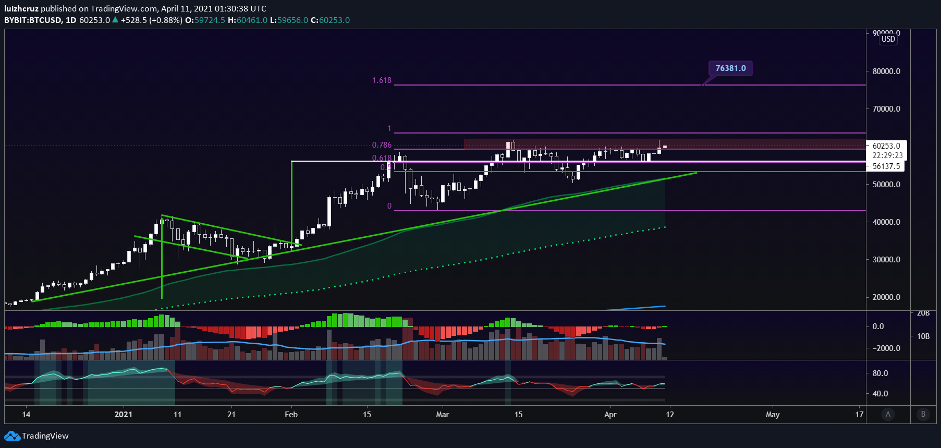Screen dimensions: 941x448
Task: Click the current price tag 60253.0
Action: coord(886,146)
